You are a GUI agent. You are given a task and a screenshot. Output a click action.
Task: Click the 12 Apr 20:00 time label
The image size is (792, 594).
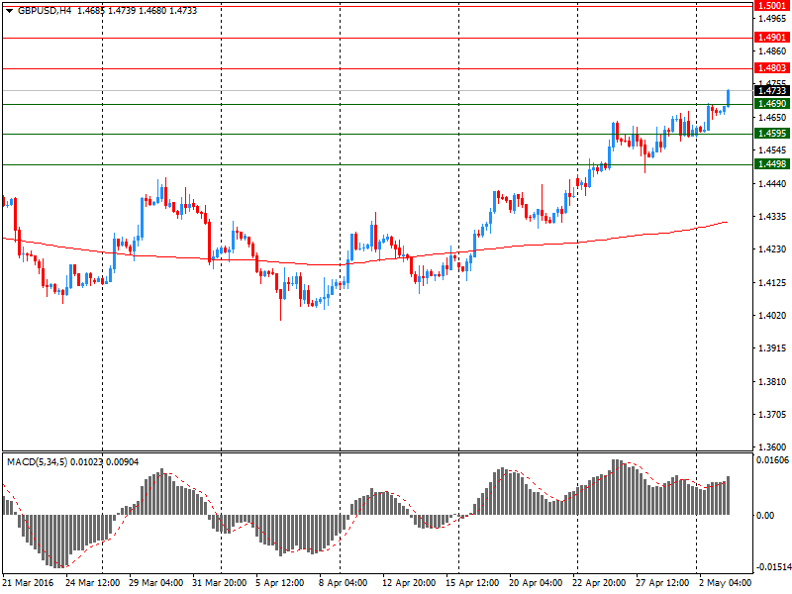click(409, 583)
